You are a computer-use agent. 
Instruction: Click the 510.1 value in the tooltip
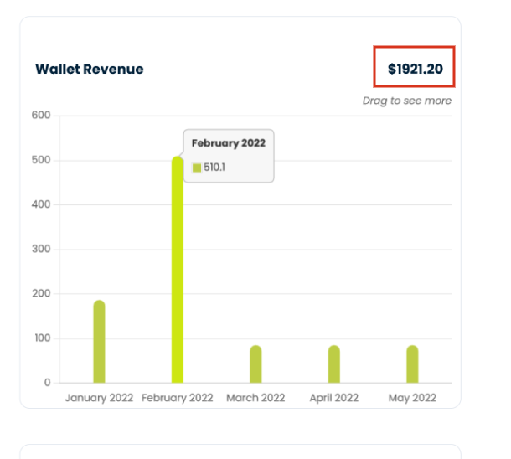pos(214,168)
